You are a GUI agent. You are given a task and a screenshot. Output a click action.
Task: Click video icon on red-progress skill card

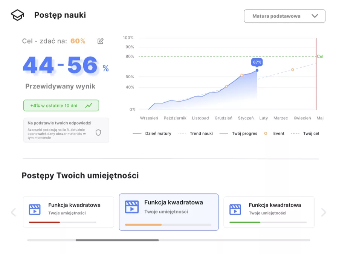click(35, 210)
